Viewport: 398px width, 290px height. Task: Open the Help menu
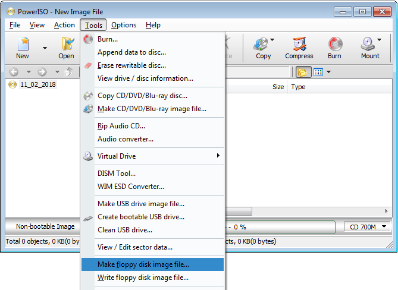point(153,25)
